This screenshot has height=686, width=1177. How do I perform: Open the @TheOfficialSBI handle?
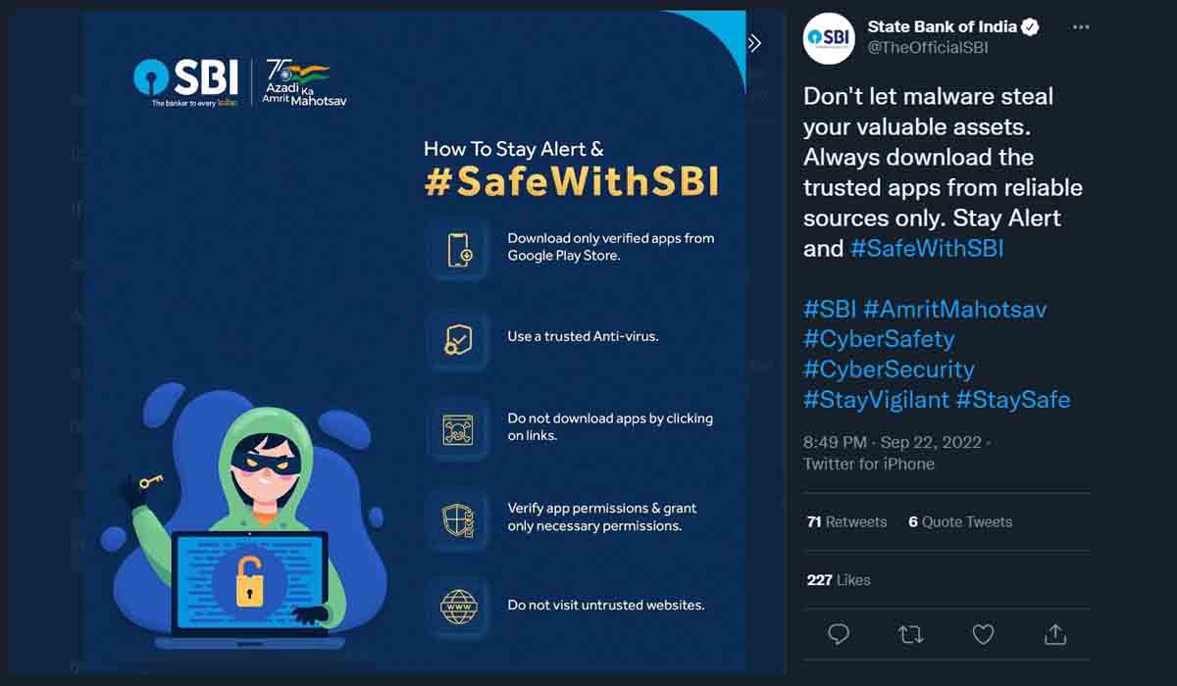coord(928,48)
